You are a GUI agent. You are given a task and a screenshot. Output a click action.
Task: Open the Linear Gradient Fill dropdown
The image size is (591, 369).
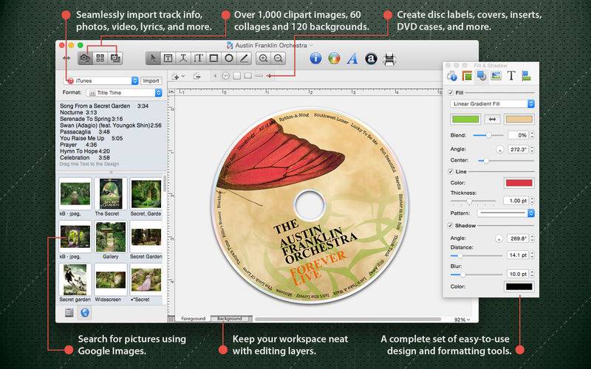[492, 104]
